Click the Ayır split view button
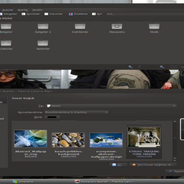Image resolution: width=184 pixels, height=184 pixels. [x=97, y=14]
